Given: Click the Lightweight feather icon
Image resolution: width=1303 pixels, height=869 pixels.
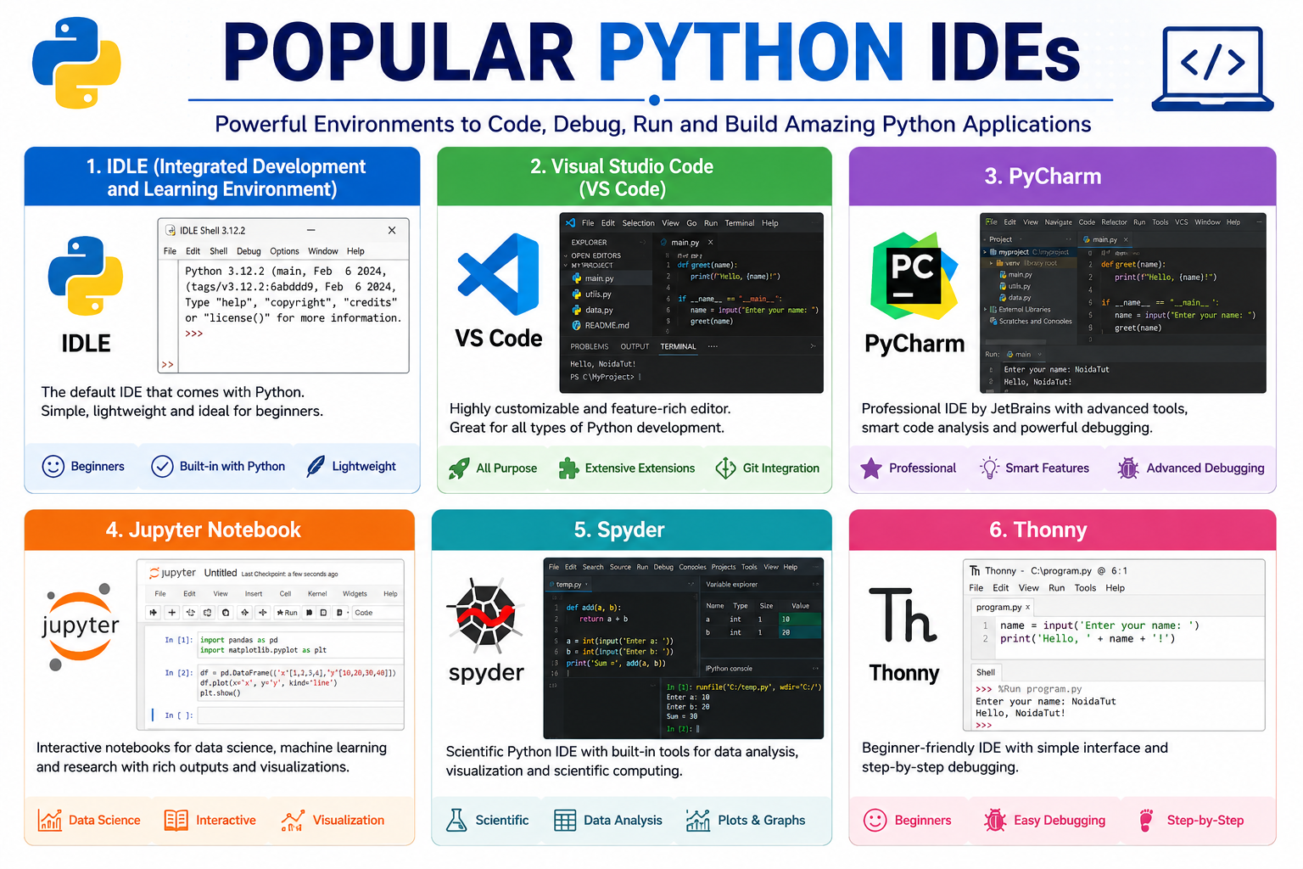Looking at the screenshot, I should 315,466.
